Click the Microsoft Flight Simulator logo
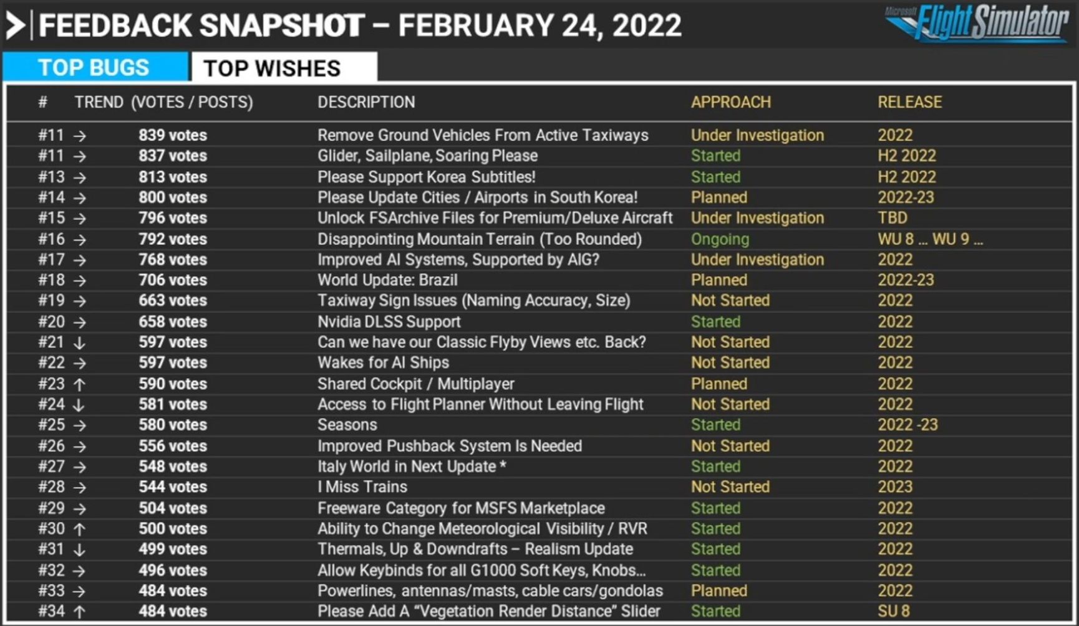The width and height of the screenshot is (1079, 626). pos(977,24)
